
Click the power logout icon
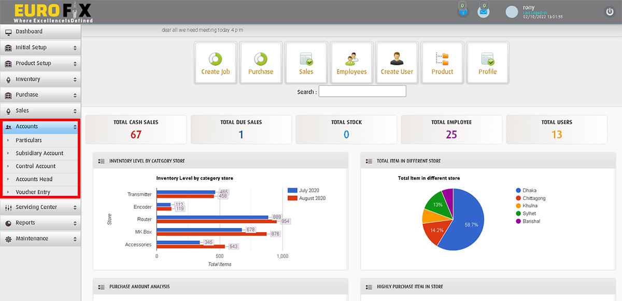[x=610, y=11]
